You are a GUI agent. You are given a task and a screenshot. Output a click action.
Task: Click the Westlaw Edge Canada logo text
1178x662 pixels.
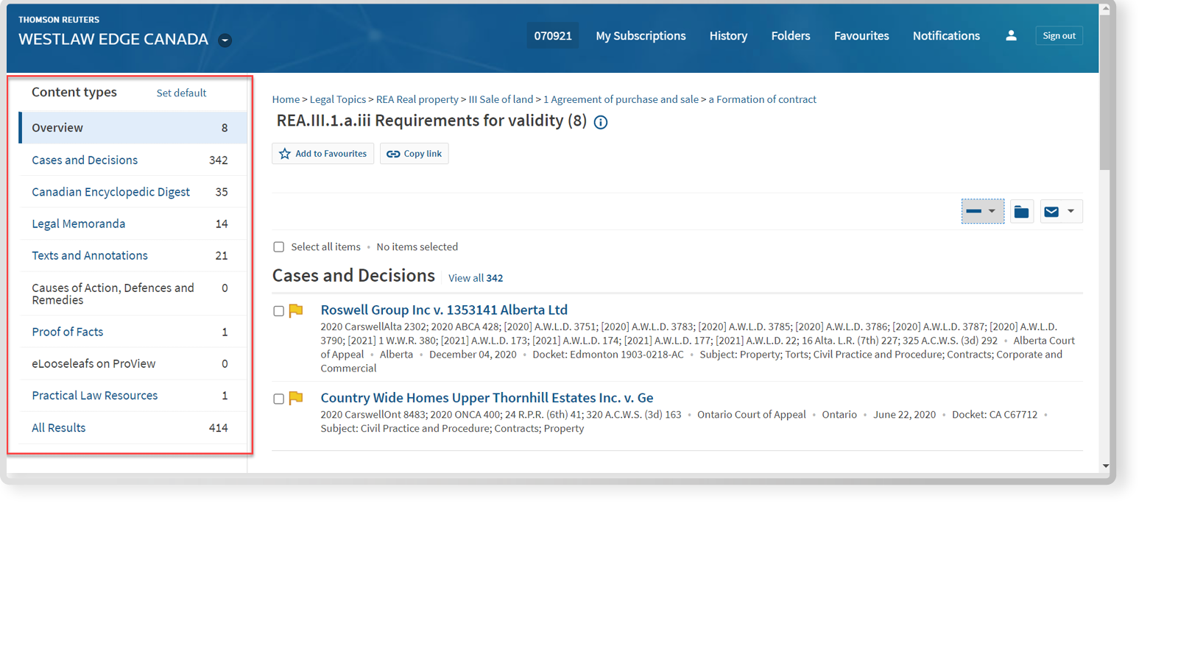[113, 39]
